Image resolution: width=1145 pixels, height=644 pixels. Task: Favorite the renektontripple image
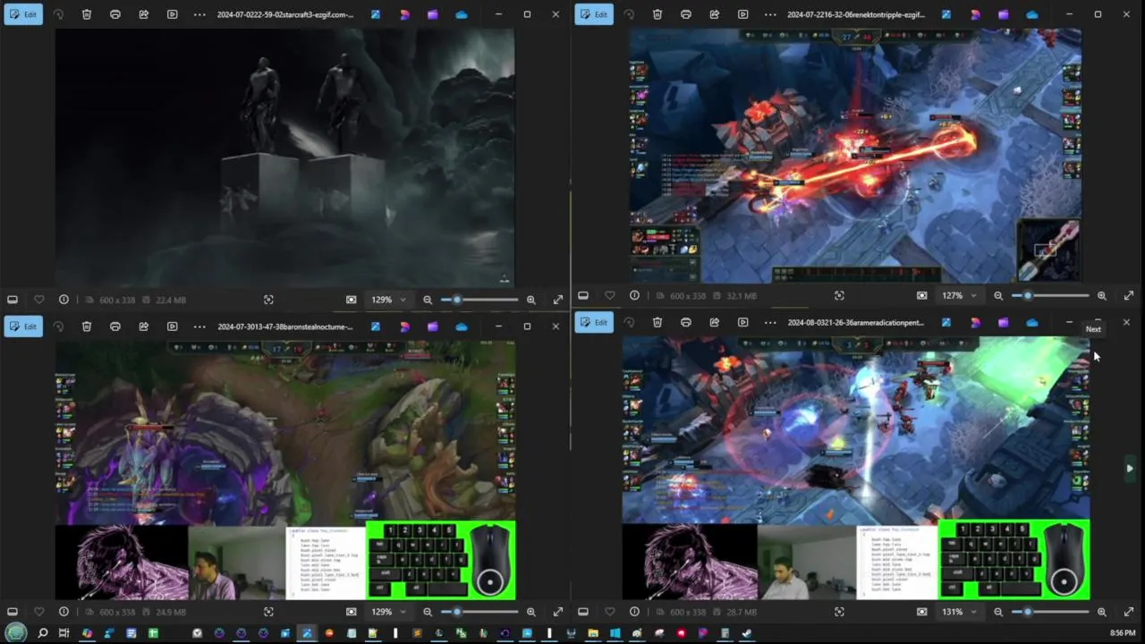609,295
